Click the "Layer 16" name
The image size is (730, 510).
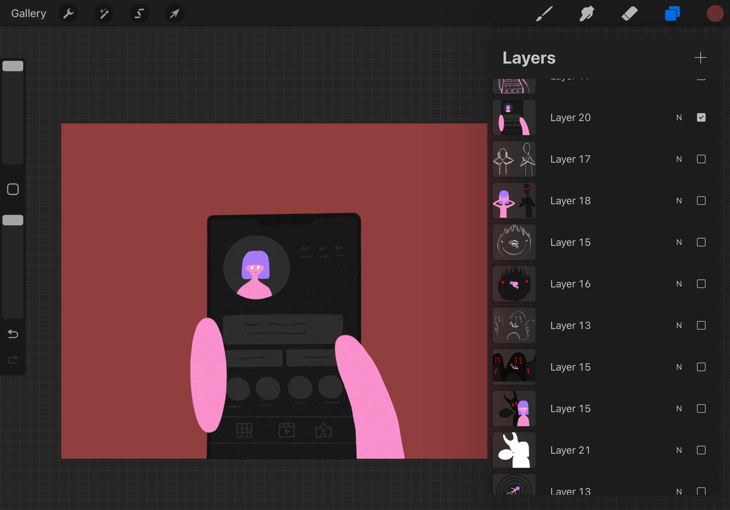point(570,284)
